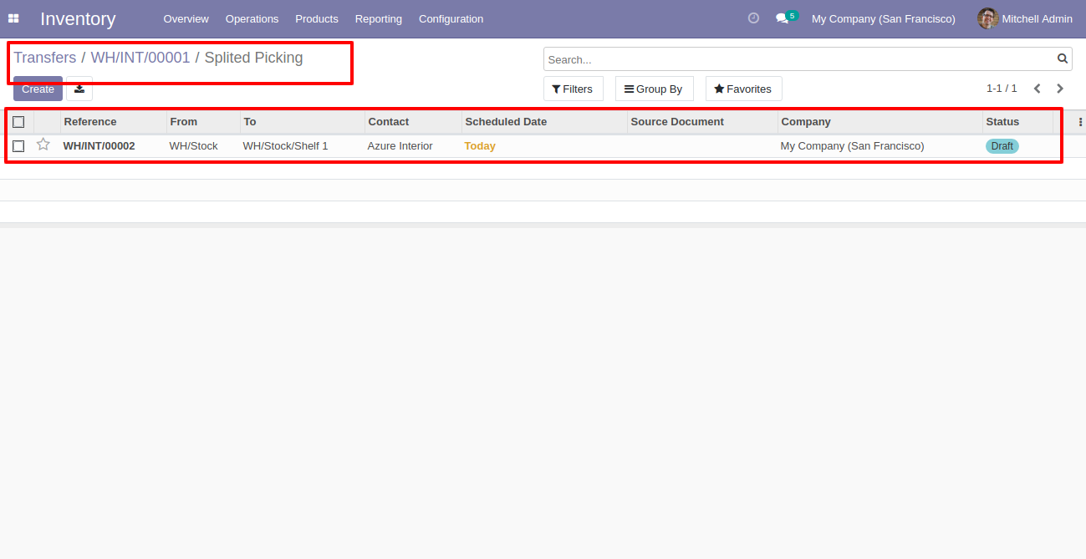Click the Azure Interior contact cell
Image resolution: width=1086 pixels, height=559 pixels.
(400, 146)
